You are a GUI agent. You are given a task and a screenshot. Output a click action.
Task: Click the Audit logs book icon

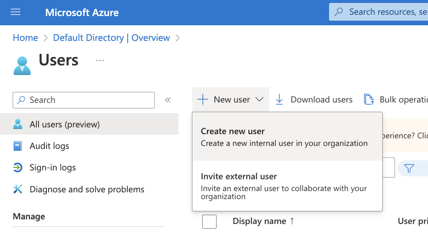[x=18, y=146]
